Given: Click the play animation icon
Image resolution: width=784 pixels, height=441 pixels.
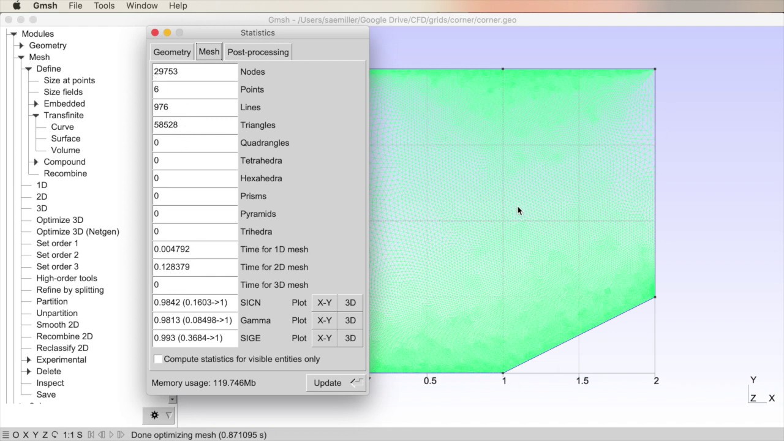Looking at the screenshot, I should coord(111,435).
